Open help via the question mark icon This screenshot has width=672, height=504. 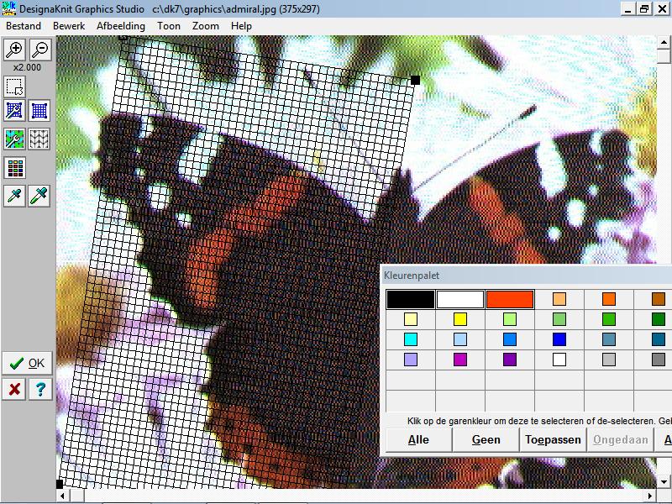[x=39, y=389]
